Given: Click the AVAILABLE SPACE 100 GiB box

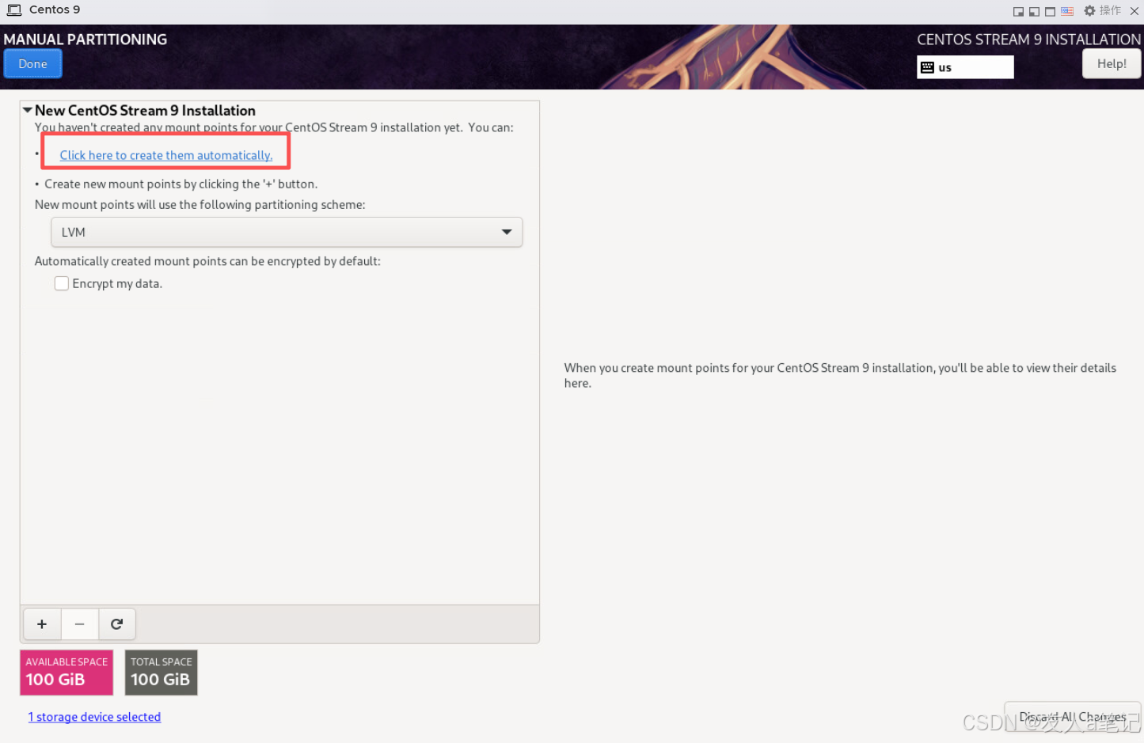Looking at the screenshot, I should pyautogui.click(x=67, y=673).
